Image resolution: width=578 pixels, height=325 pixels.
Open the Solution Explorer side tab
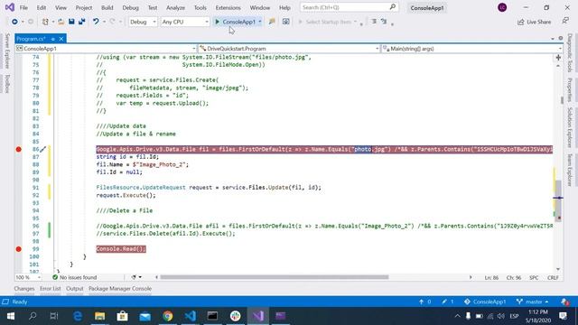(570, 127)
